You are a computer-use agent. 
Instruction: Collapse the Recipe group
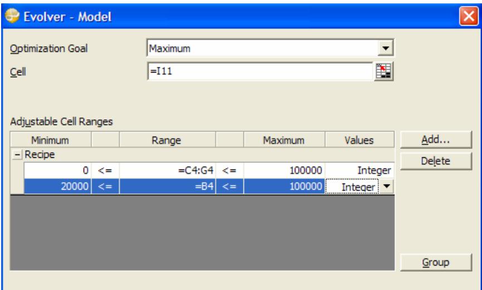click(17, 154)
